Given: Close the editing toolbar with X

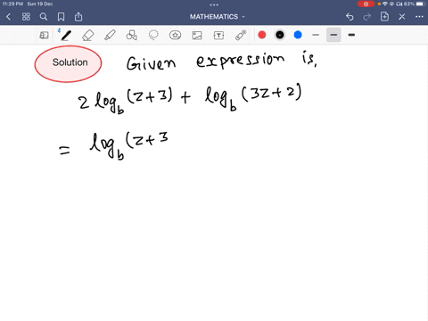Looking at the screenshot, I should tap(402, 17).
